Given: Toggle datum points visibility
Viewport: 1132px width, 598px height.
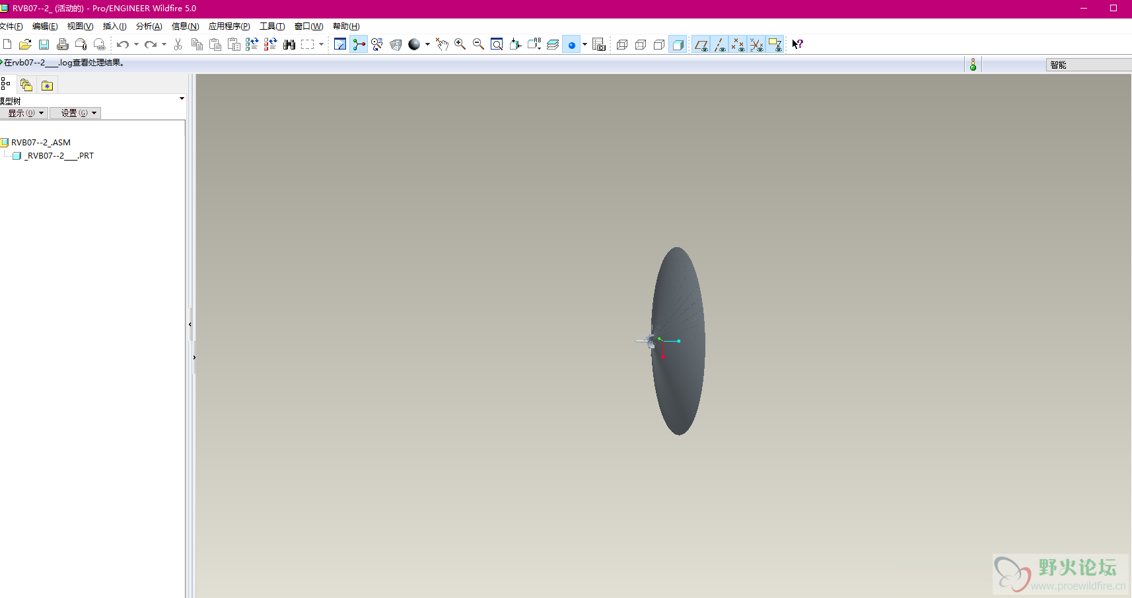Looking at the screenshot, I should [738, 44].
